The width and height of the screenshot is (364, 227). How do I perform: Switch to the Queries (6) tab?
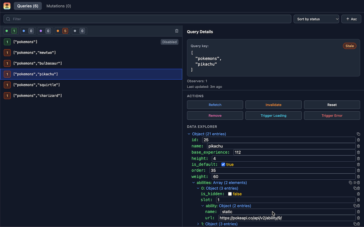pos(28,6)
